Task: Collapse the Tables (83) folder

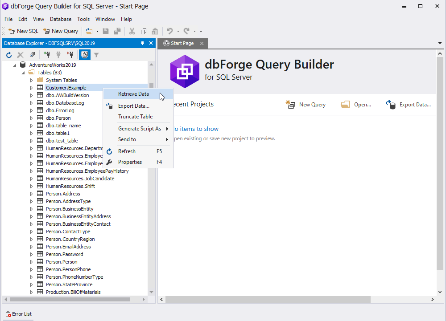Action: click(x=23, y=73)
